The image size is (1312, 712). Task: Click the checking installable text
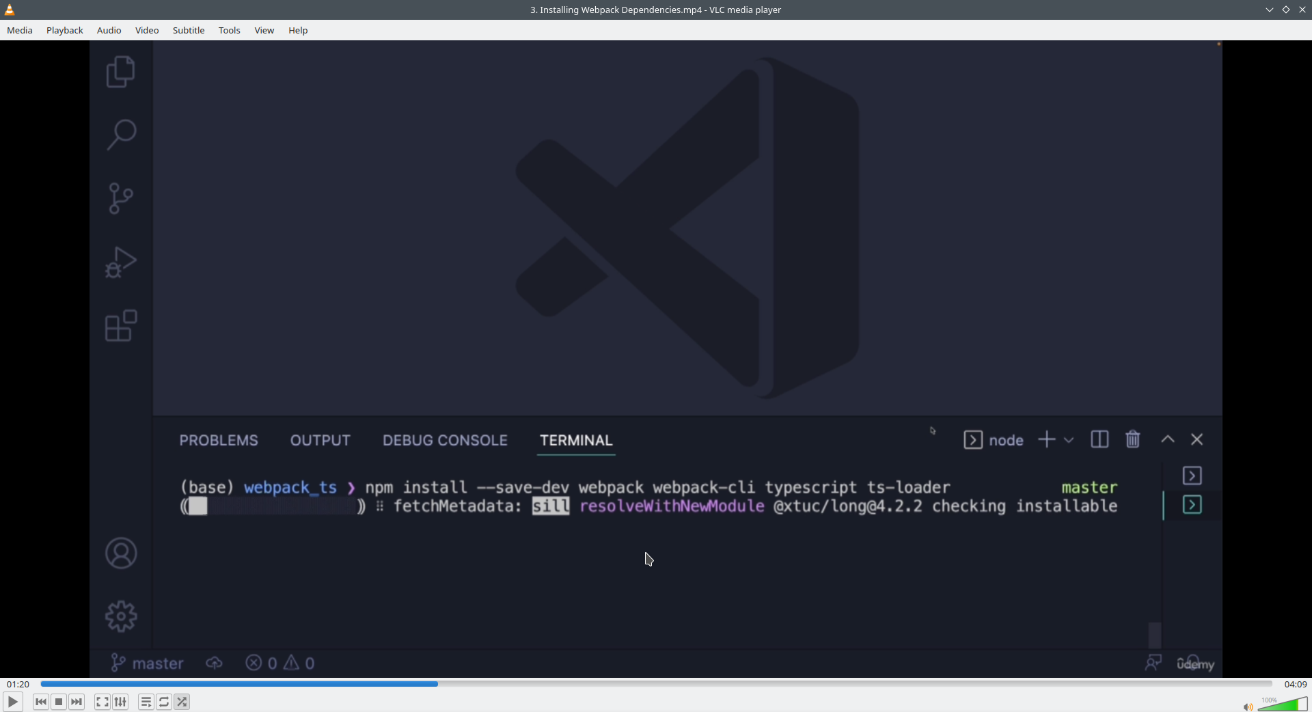tap(1025, 506)
